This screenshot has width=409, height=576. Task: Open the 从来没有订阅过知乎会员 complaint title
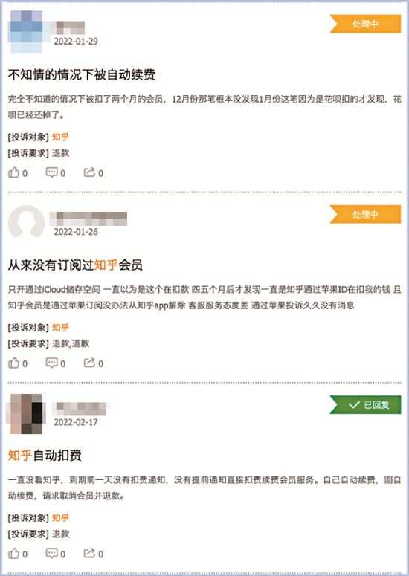click(75, 265)
